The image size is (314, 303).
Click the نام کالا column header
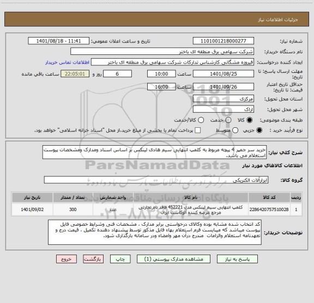(191, 197)
